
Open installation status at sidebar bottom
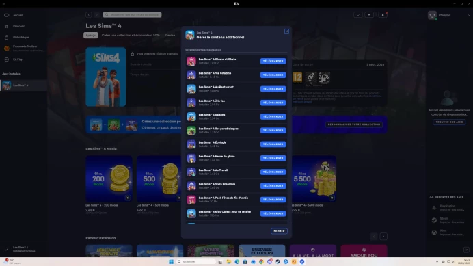click(x=23, y=249)
